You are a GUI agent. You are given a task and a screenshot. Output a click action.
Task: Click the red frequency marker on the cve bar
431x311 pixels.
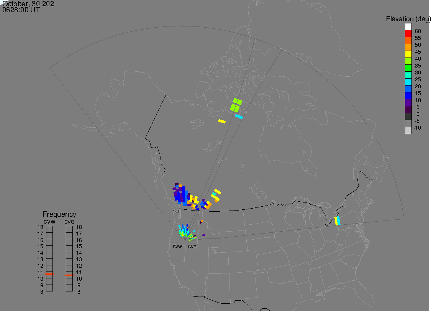tap(69, 275)
